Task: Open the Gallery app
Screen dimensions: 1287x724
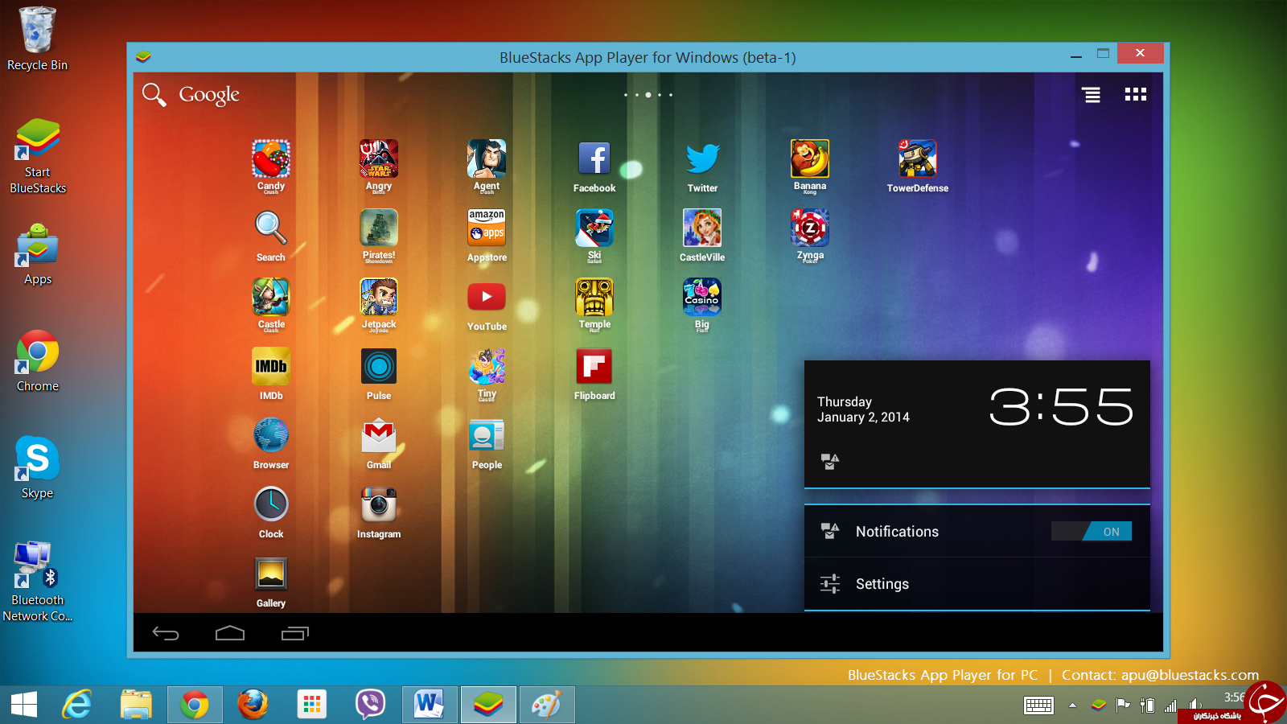Action: tap(271, 574)
